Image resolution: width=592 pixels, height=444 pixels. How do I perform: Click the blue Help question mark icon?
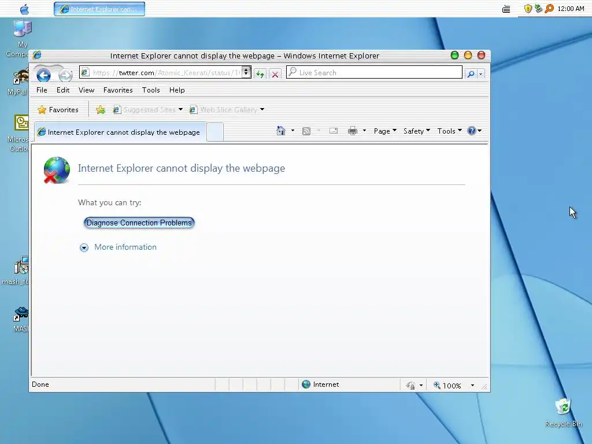coord(472,131)
